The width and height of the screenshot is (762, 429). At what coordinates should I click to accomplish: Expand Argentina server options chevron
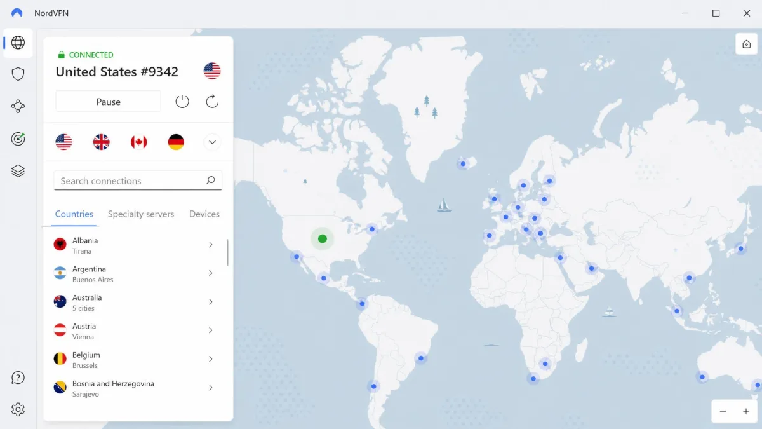click(210, 273)
